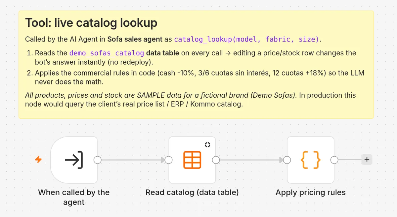Click the 'When called by the agent' label
The width and height of the screenshot is (397, 217).
coord(74,197)
